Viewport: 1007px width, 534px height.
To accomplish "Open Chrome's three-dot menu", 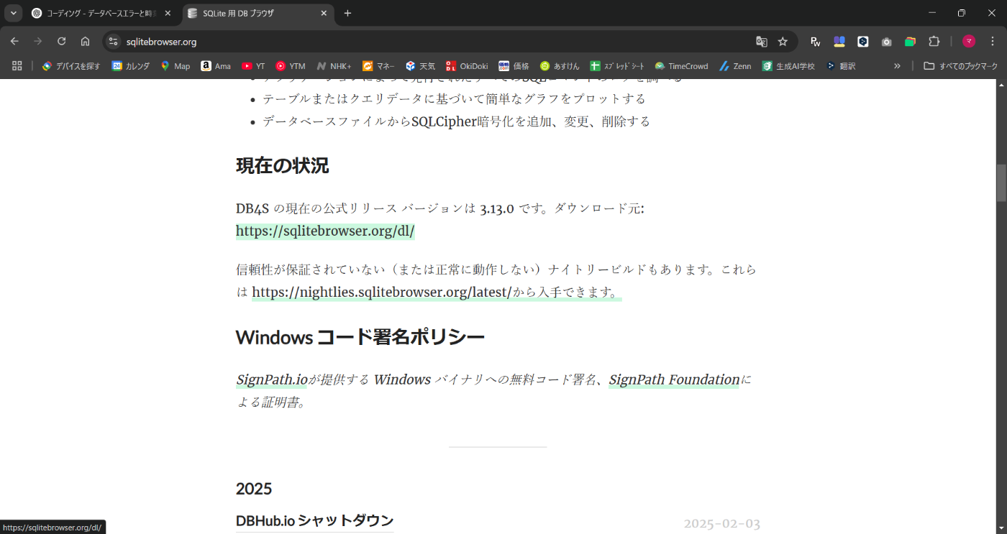I will coord(993,42).
